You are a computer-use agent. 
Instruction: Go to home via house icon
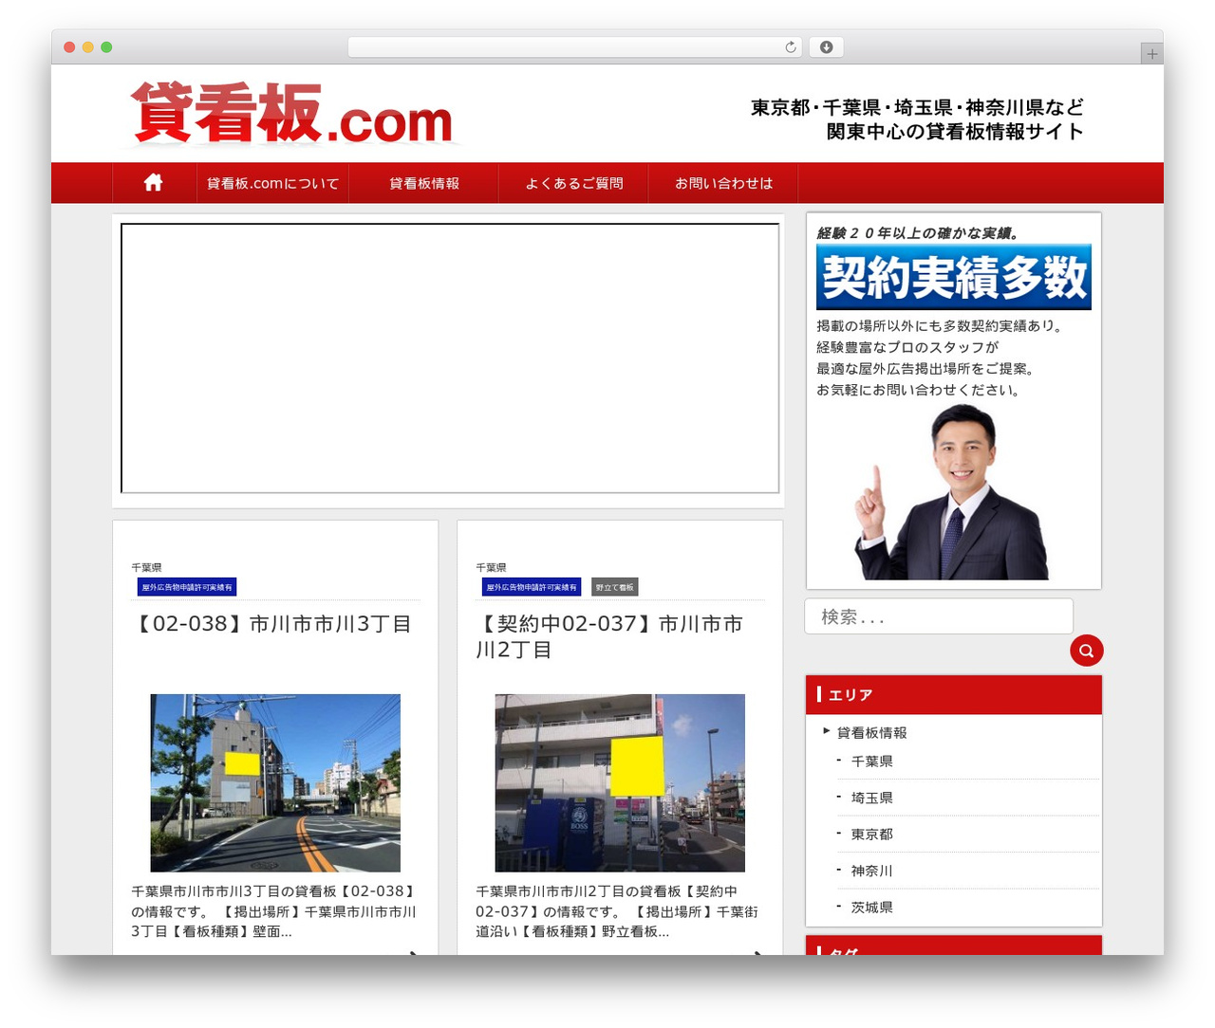(x=153, y=183)
